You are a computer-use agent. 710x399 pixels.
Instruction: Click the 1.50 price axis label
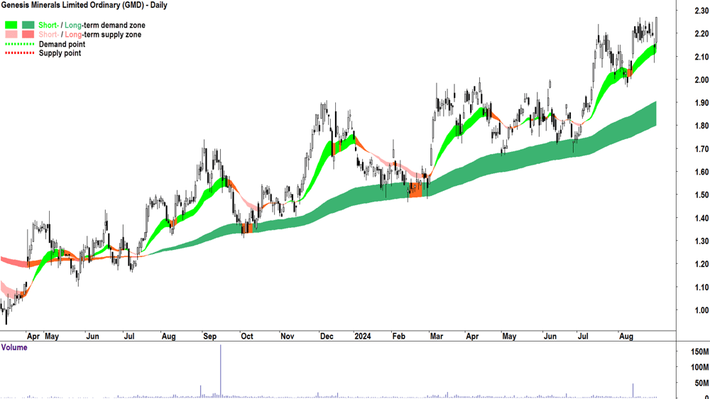point(701,195)
